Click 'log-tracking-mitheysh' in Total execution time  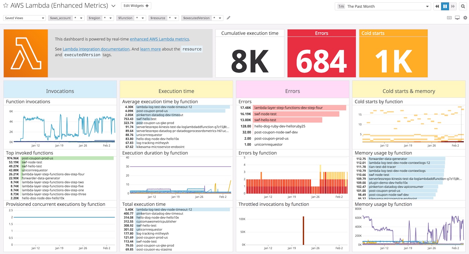tap(152, 234)
